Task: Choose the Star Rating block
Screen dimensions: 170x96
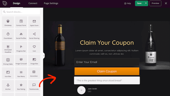Action: [x=21, y=86]
